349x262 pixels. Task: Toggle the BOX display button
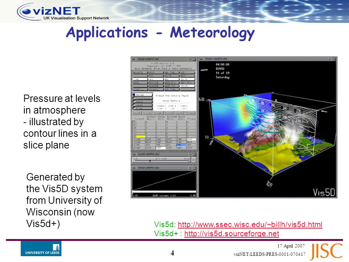172,79
